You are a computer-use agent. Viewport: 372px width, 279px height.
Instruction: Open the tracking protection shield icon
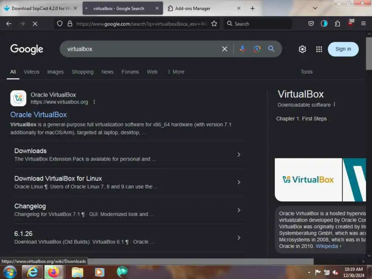click(60, 24)
